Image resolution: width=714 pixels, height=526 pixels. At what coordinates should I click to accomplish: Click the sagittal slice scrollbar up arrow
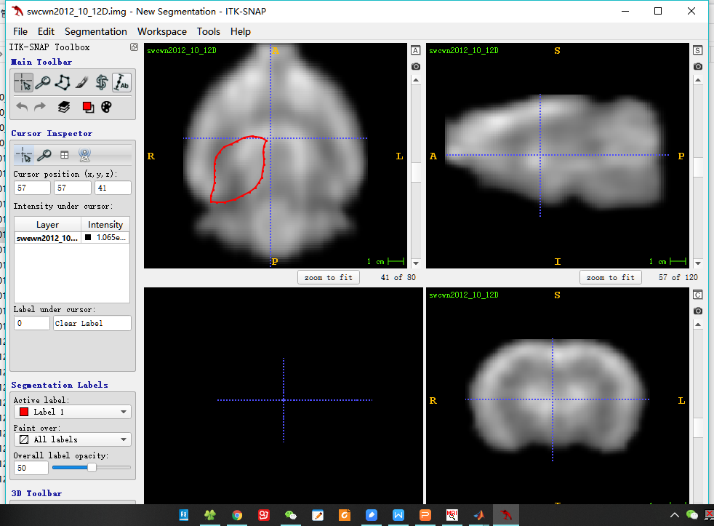click(697, 80)
